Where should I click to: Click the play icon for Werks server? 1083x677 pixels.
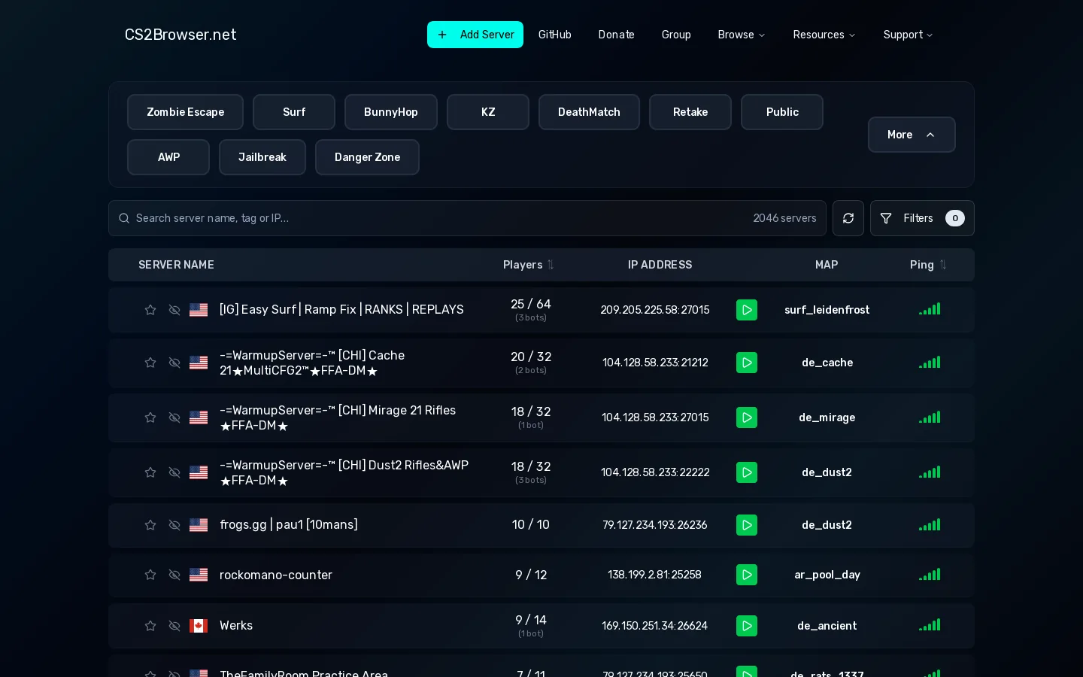(747, 626)
